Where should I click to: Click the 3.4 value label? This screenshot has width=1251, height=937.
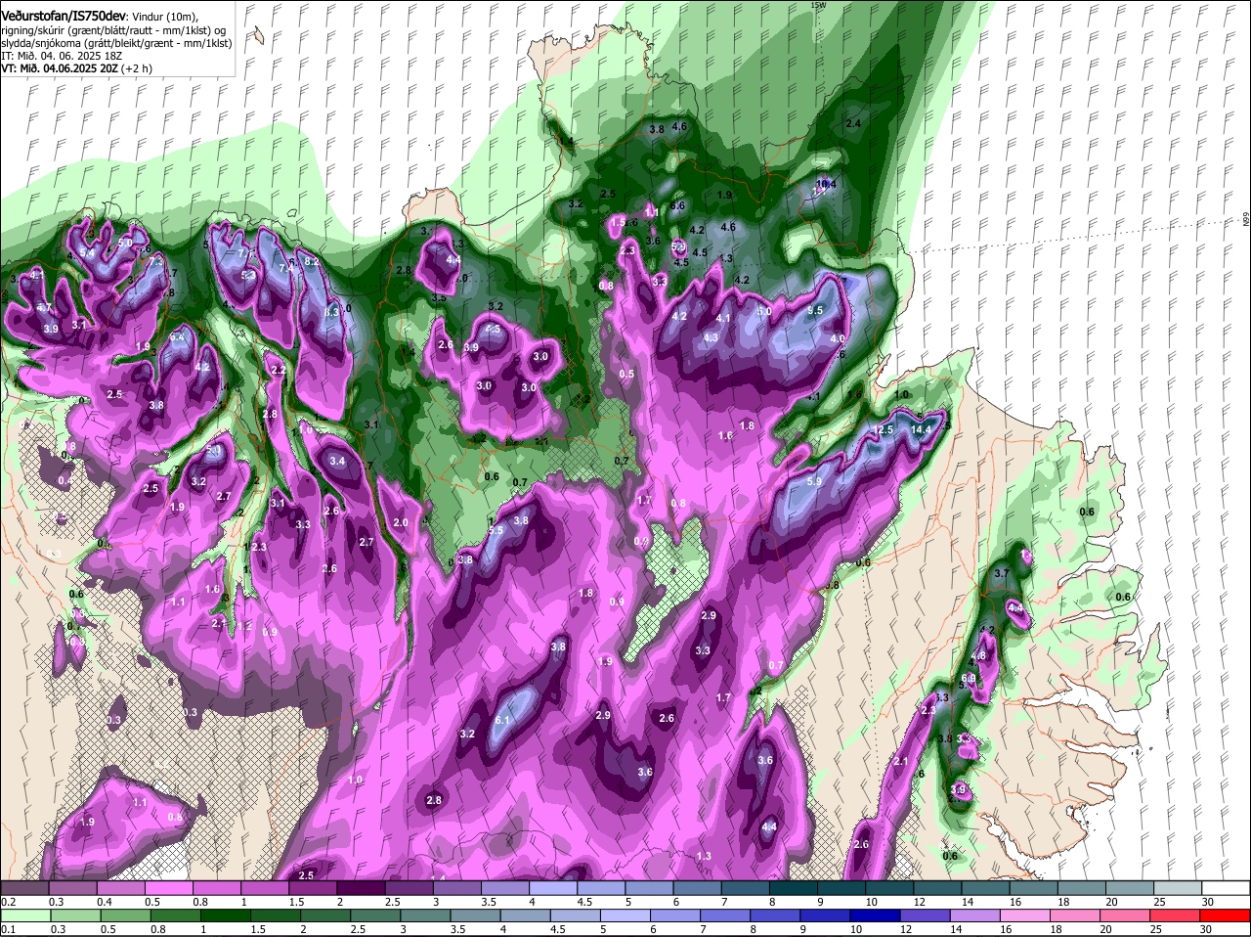338,461
